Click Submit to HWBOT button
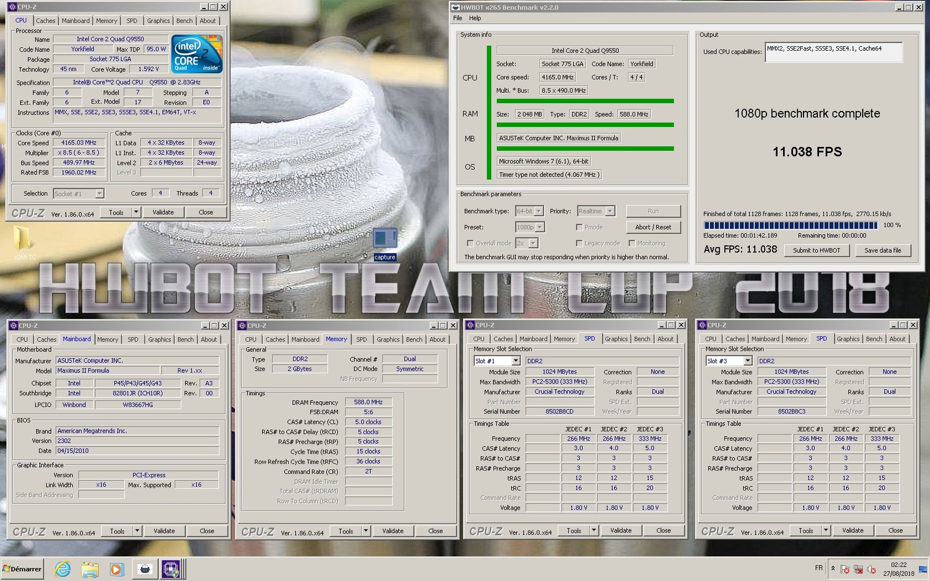The image size is (930, 581). 816,251
